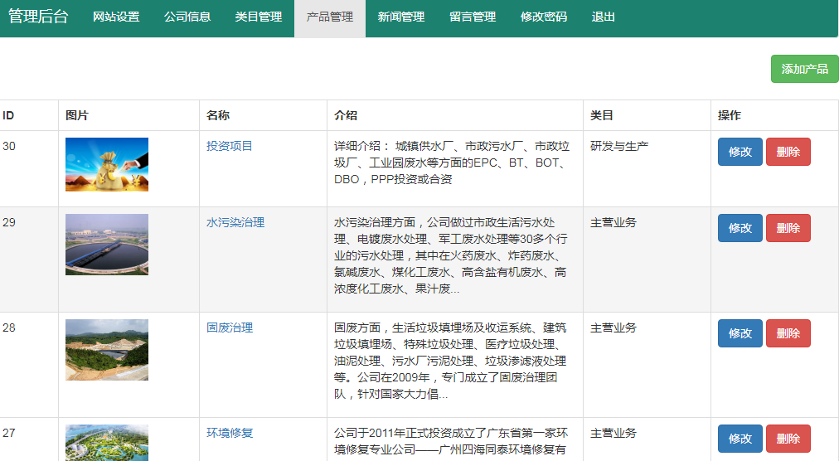The image size is (839, 461).
Task: Open the 环境修复 product link
Action: pos(230,433)
